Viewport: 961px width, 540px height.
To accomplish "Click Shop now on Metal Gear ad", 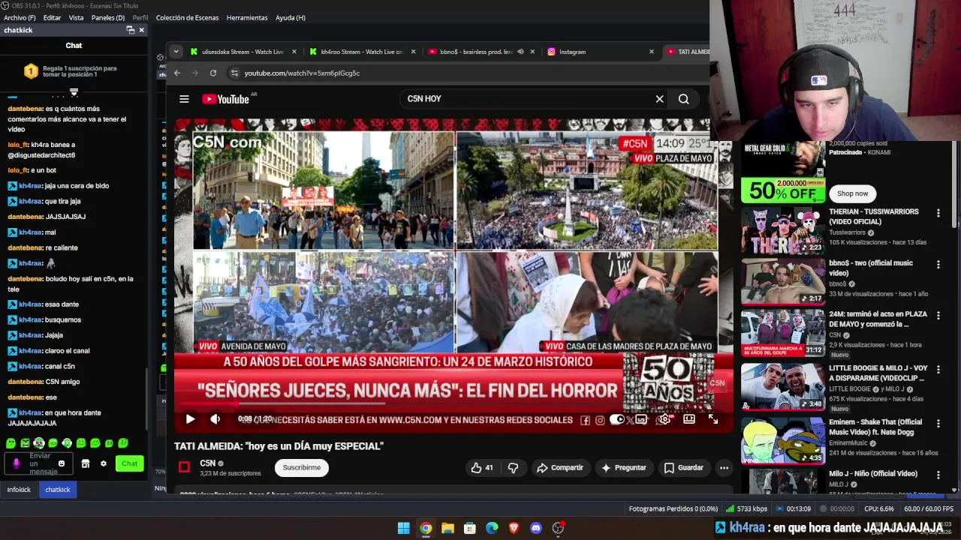I will click(852, 193).
